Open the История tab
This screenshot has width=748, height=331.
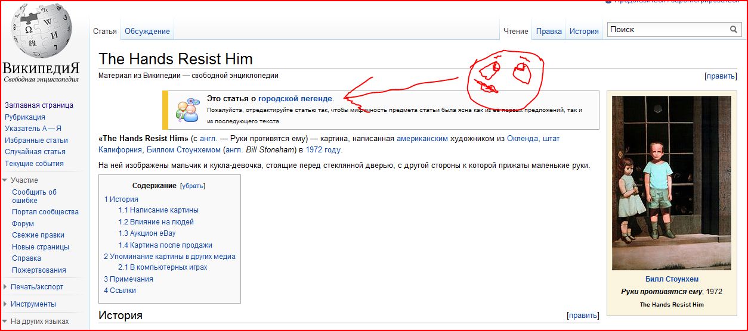pos(583,32)
